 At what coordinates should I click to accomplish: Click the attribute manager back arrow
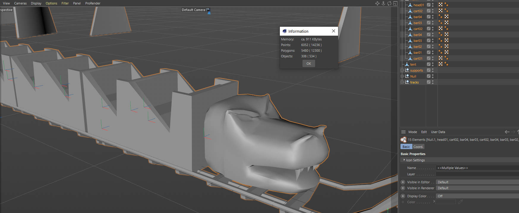pyautogui.click(x=507, y=132)
